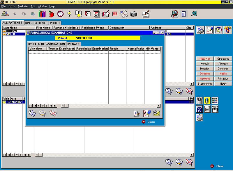Click the Allergies button
The width and height of the screenshot is (233, 171).
(223, 63)
